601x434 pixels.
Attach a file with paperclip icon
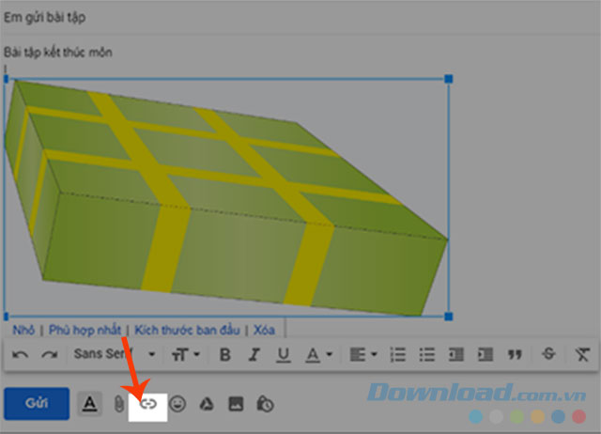pos(119,404)
